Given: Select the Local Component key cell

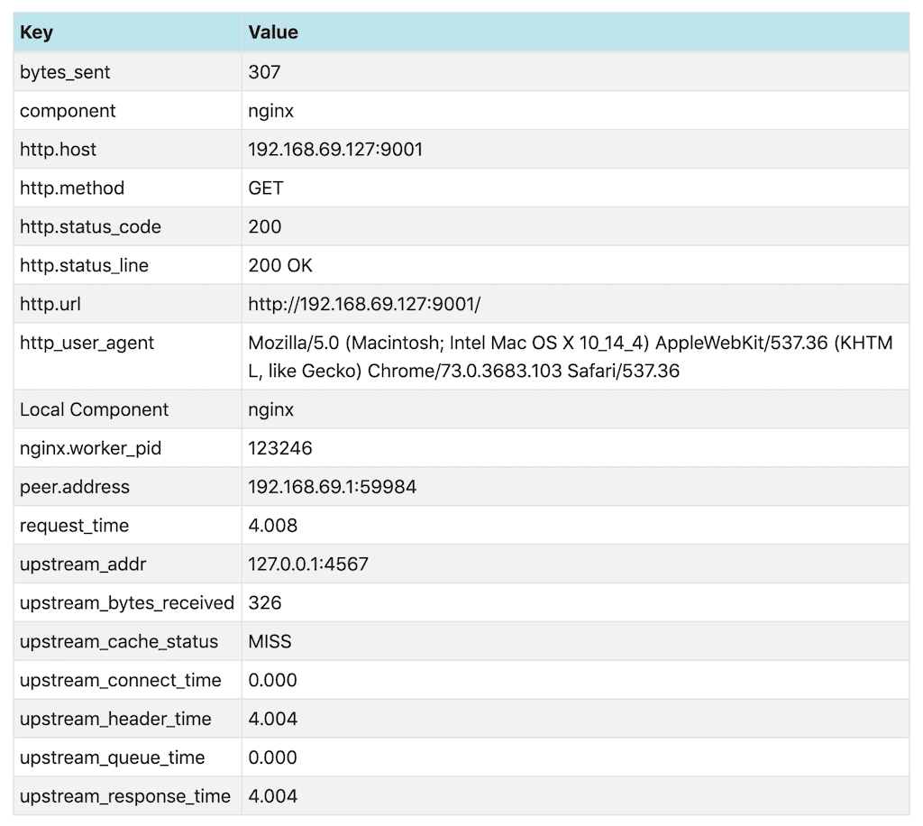Looking at the screenshot, I should [94, 409].
